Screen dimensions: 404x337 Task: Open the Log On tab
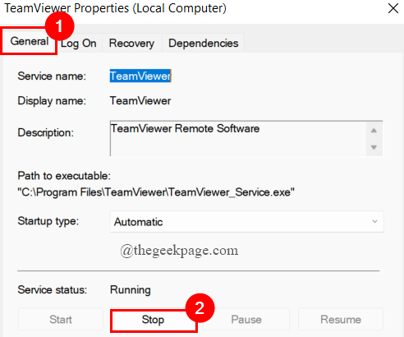pos(79,43)
